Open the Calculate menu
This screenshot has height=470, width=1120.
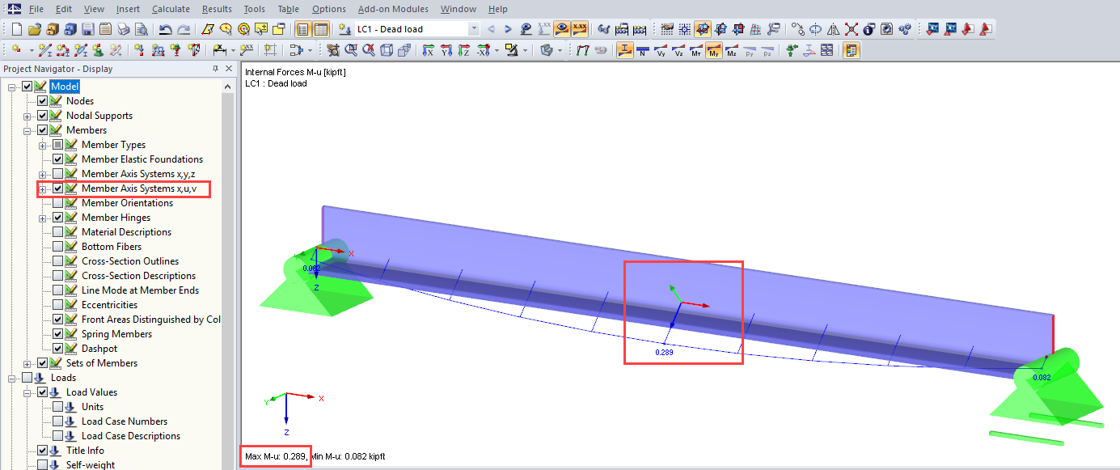coord(171,9)
